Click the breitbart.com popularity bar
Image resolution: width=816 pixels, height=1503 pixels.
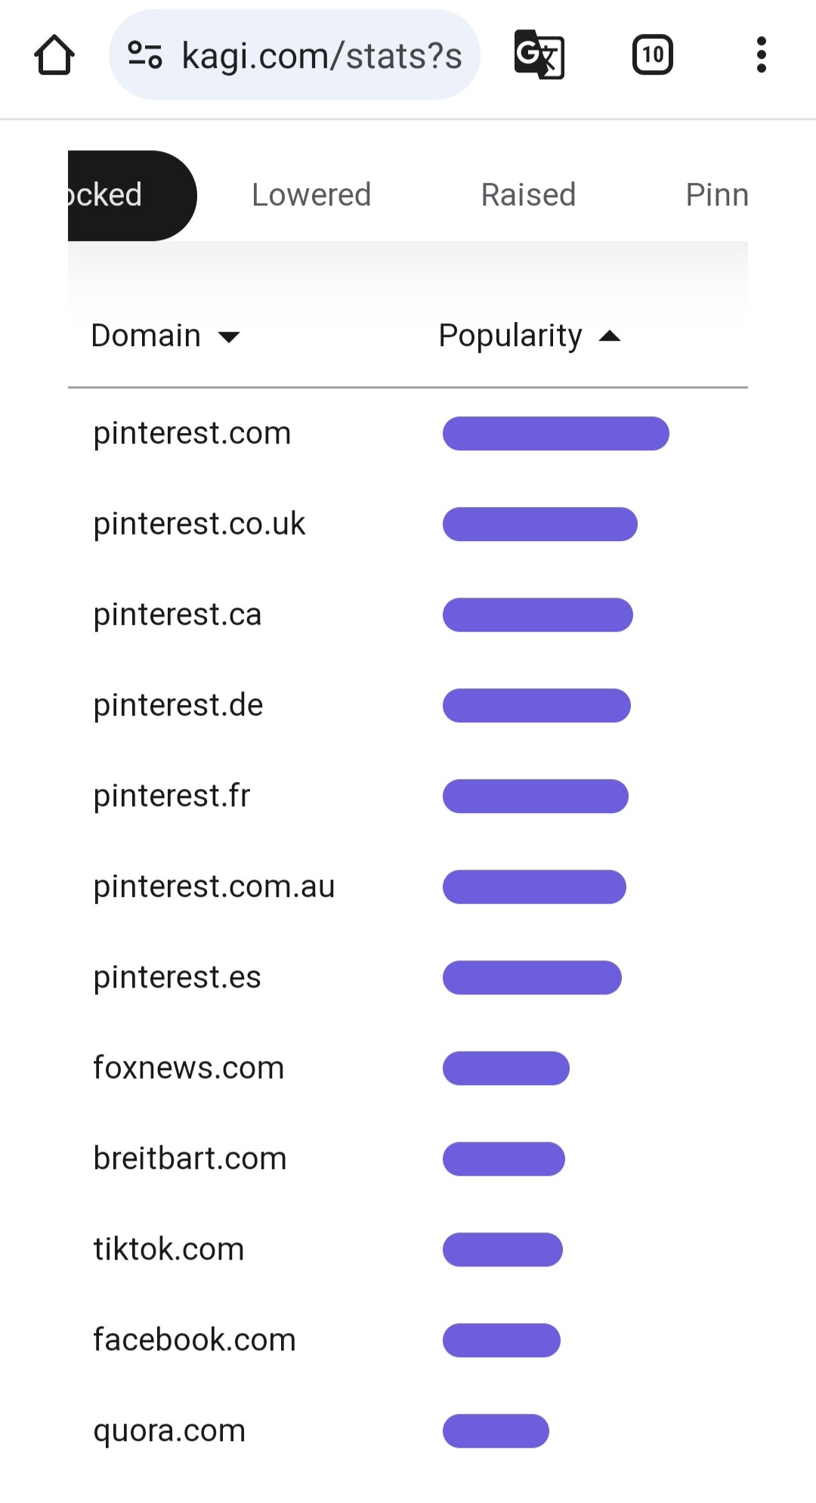(x=503, y=1159)
